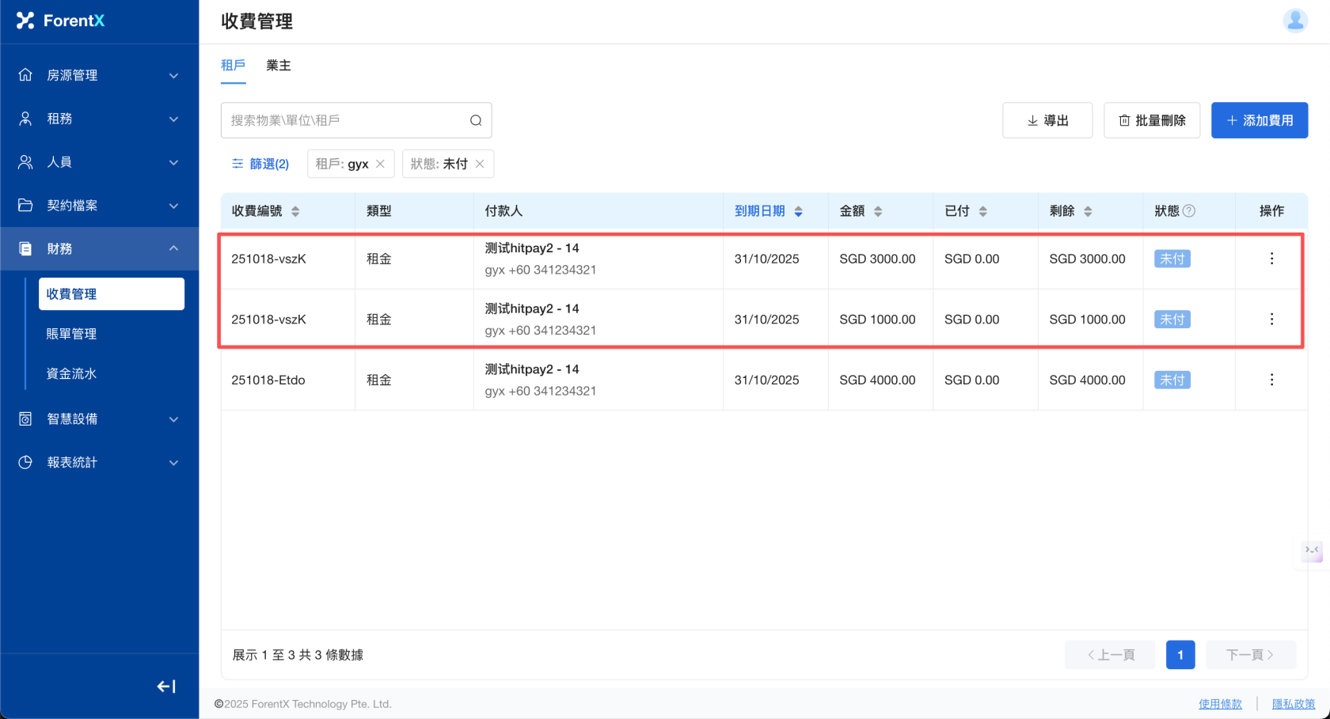The image size is (1330, 719).
Task: Switch to the 業主 tab
Action: 279,66
